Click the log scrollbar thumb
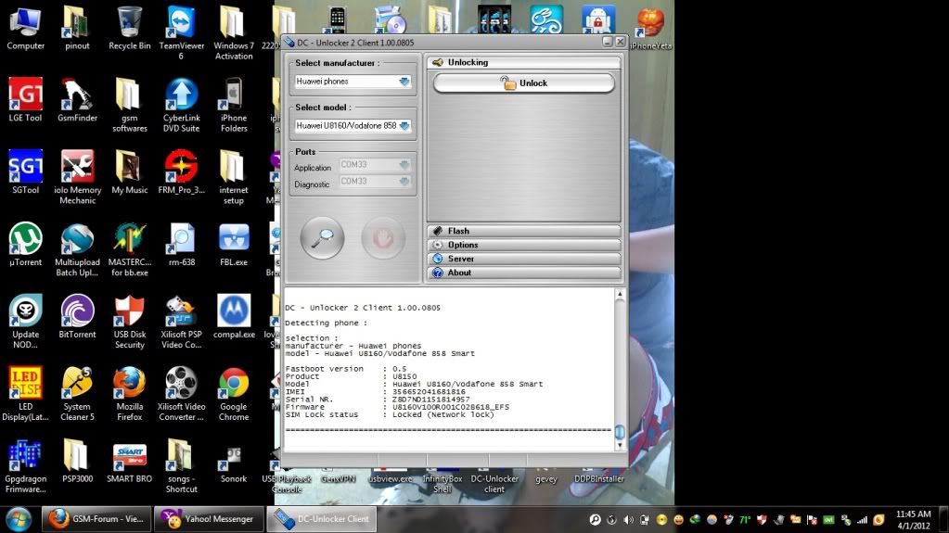This screenshot has height=533, width=949. click(x=619, y=432)
